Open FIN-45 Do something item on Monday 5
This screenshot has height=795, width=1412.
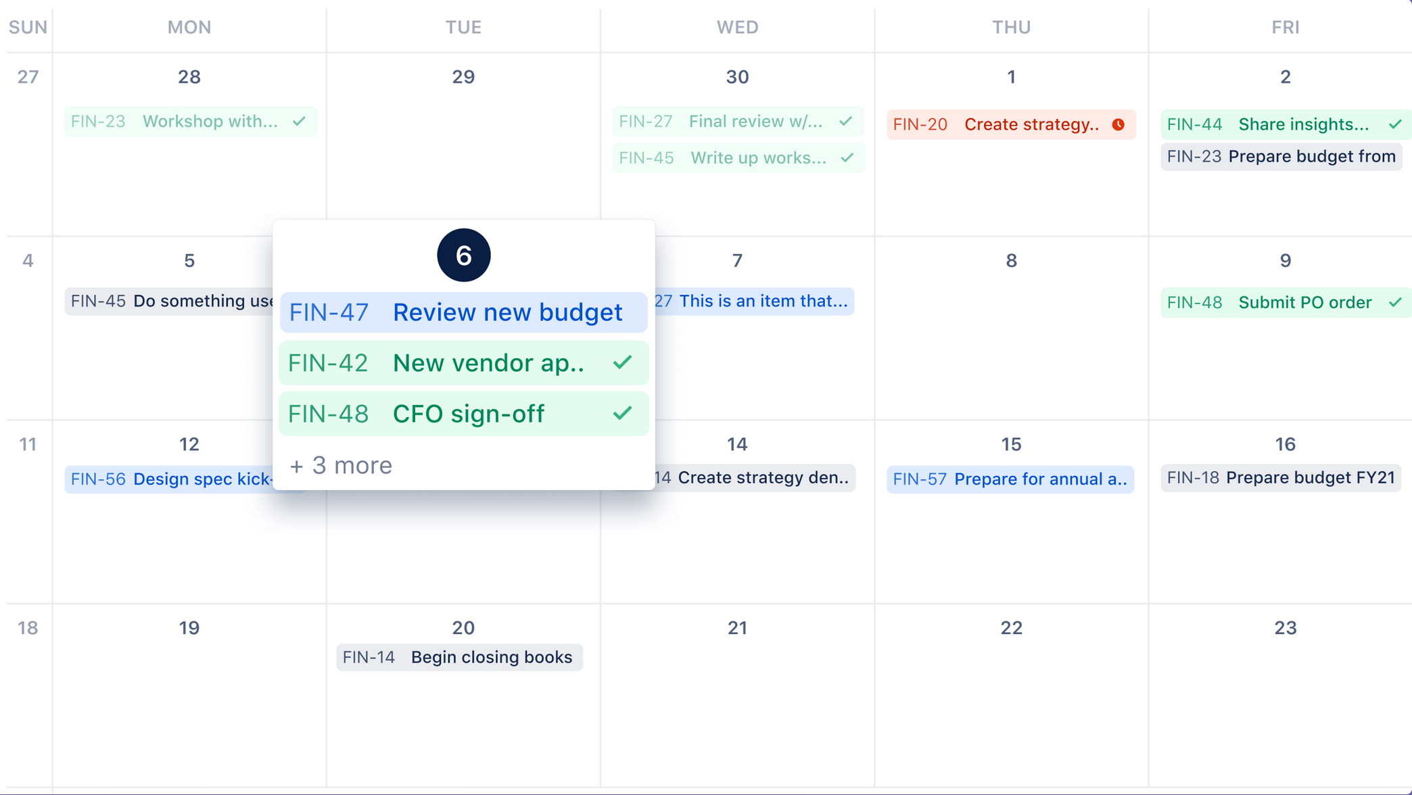(x=169, y=301)
